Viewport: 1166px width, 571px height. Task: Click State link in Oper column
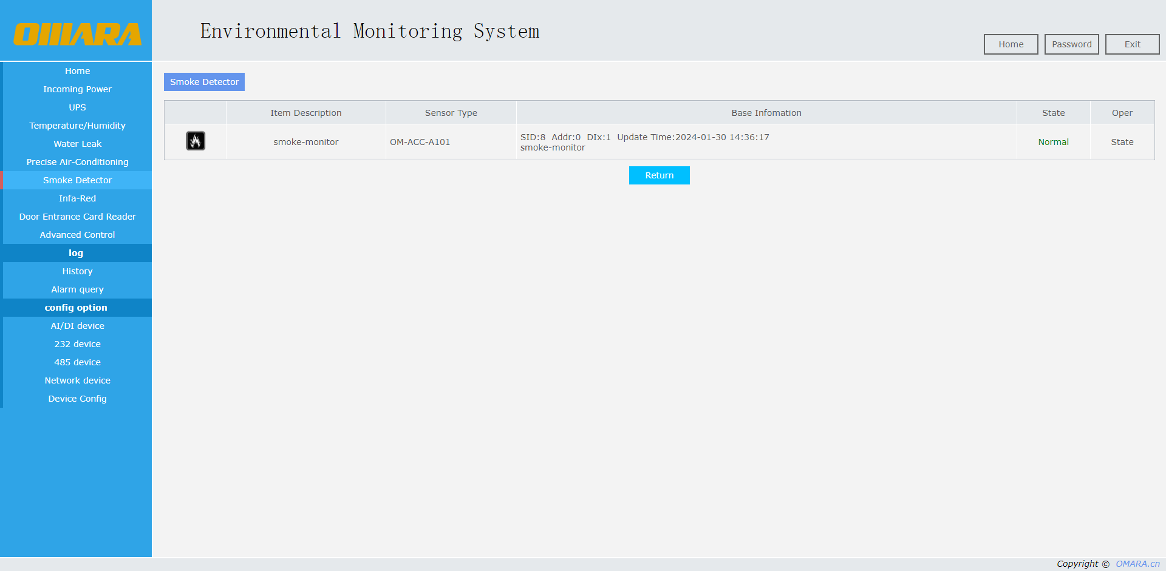1122,142
